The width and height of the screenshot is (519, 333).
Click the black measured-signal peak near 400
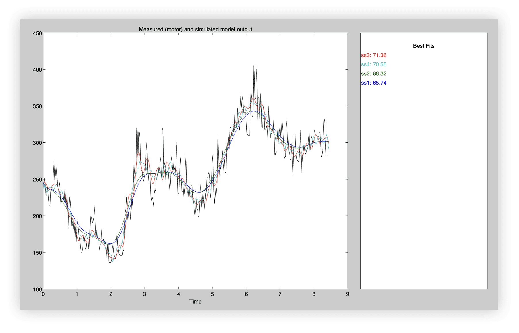click(254, 67)
